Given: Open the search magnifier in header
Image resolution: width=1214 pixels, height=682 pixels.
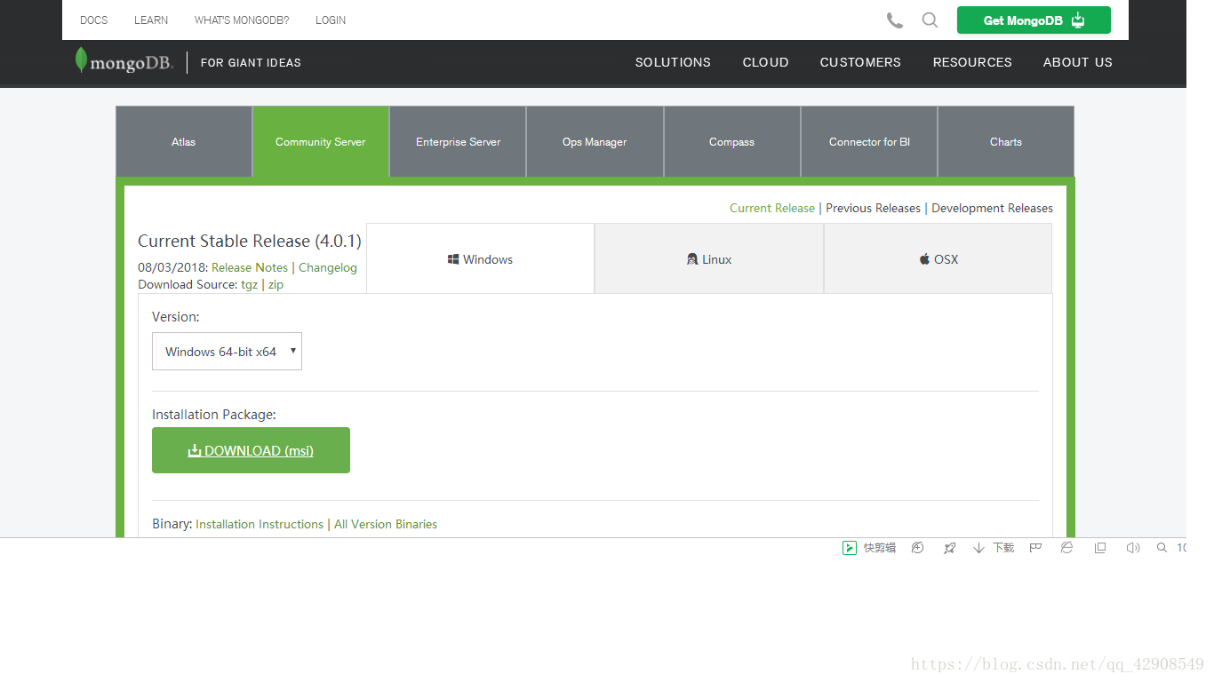Looking at the screenshot, I should tap(930, 20).
